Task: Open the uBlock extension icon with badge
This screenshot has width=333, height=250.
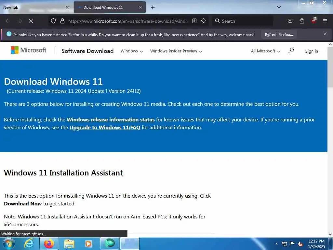Action: [x=314, y=21]
